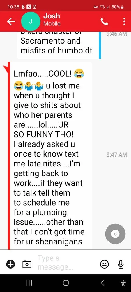Call Josh with the phone icon
The width and height of the screenshot is (131, 292).
pyautogui.click(x=104, y=22)
